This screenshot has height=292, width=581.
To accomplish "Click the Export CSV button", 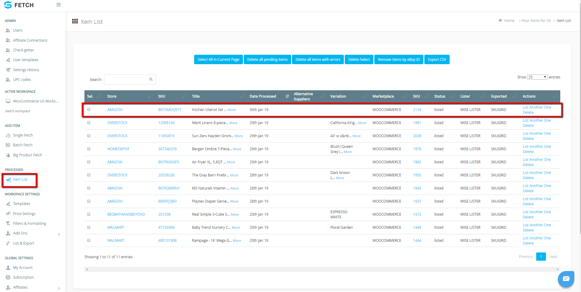I will pos(437,60).
